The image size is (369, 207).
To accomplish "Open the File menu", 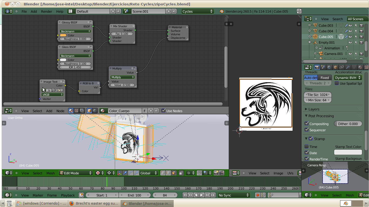I will [x=24, y=11].
